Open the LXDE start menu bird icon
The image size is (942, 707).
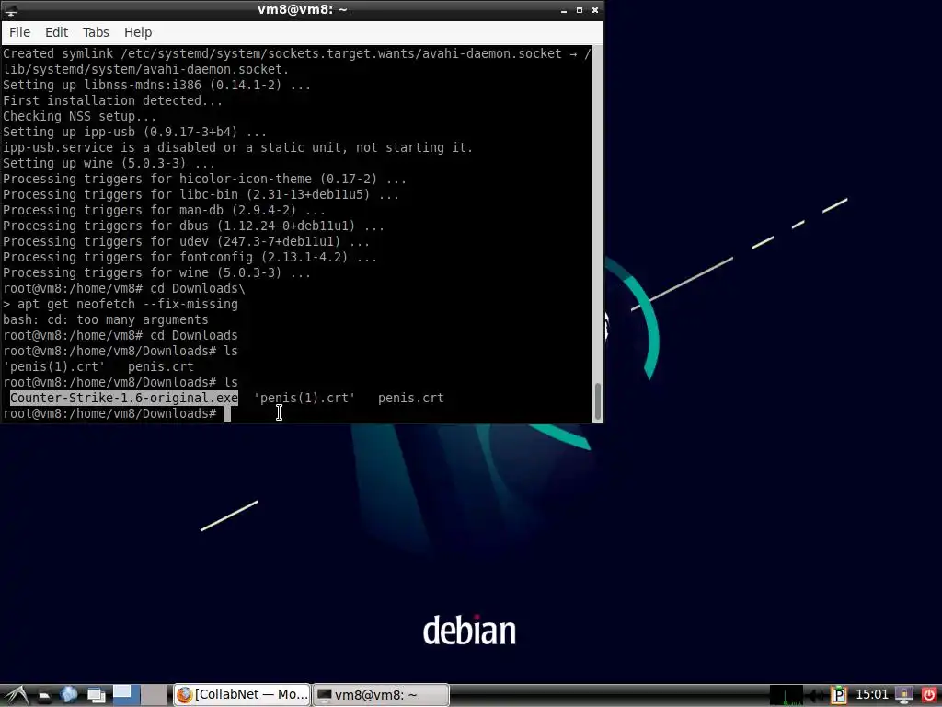(x=15, y=695)
